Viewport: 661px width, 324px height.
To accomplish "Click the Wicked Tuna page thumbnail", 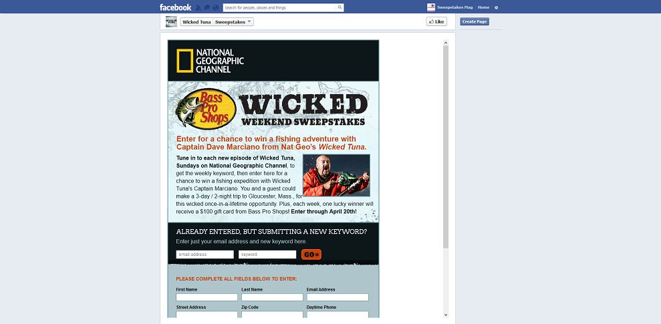I will (x=171, y=21).
